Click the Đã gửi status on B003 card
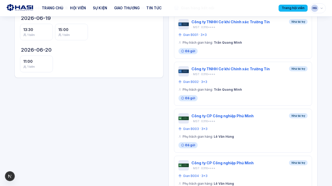Image resolution: width=332 pixels, height=186 pixels. (188, 145)
